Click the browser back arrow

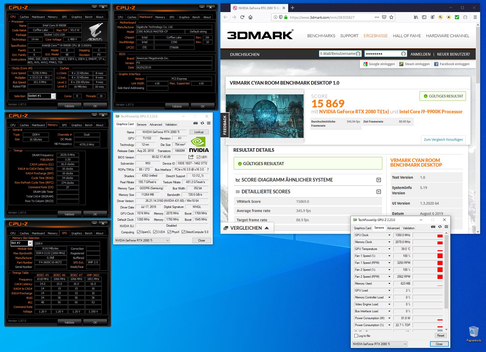[226, 17]
